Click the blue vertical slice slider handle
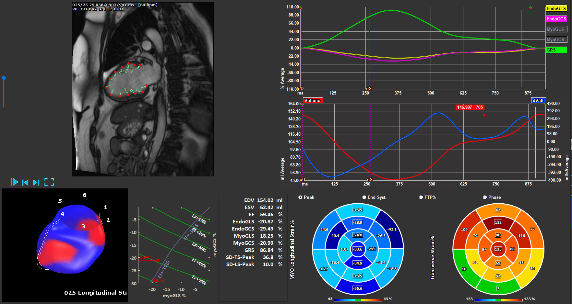 click(x=4, y=78)
